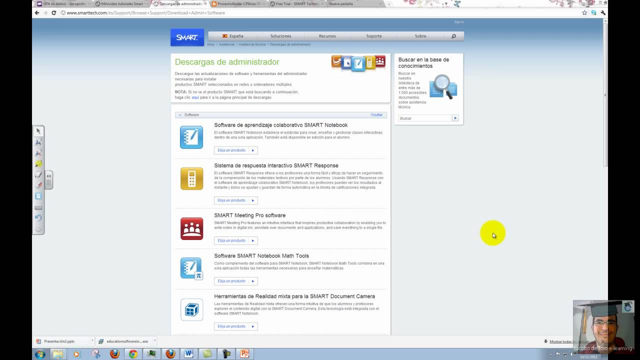Click Sistema de respuesta interactivo SMART Response heading
The image size is (640, 360).
tap(276, 165)
